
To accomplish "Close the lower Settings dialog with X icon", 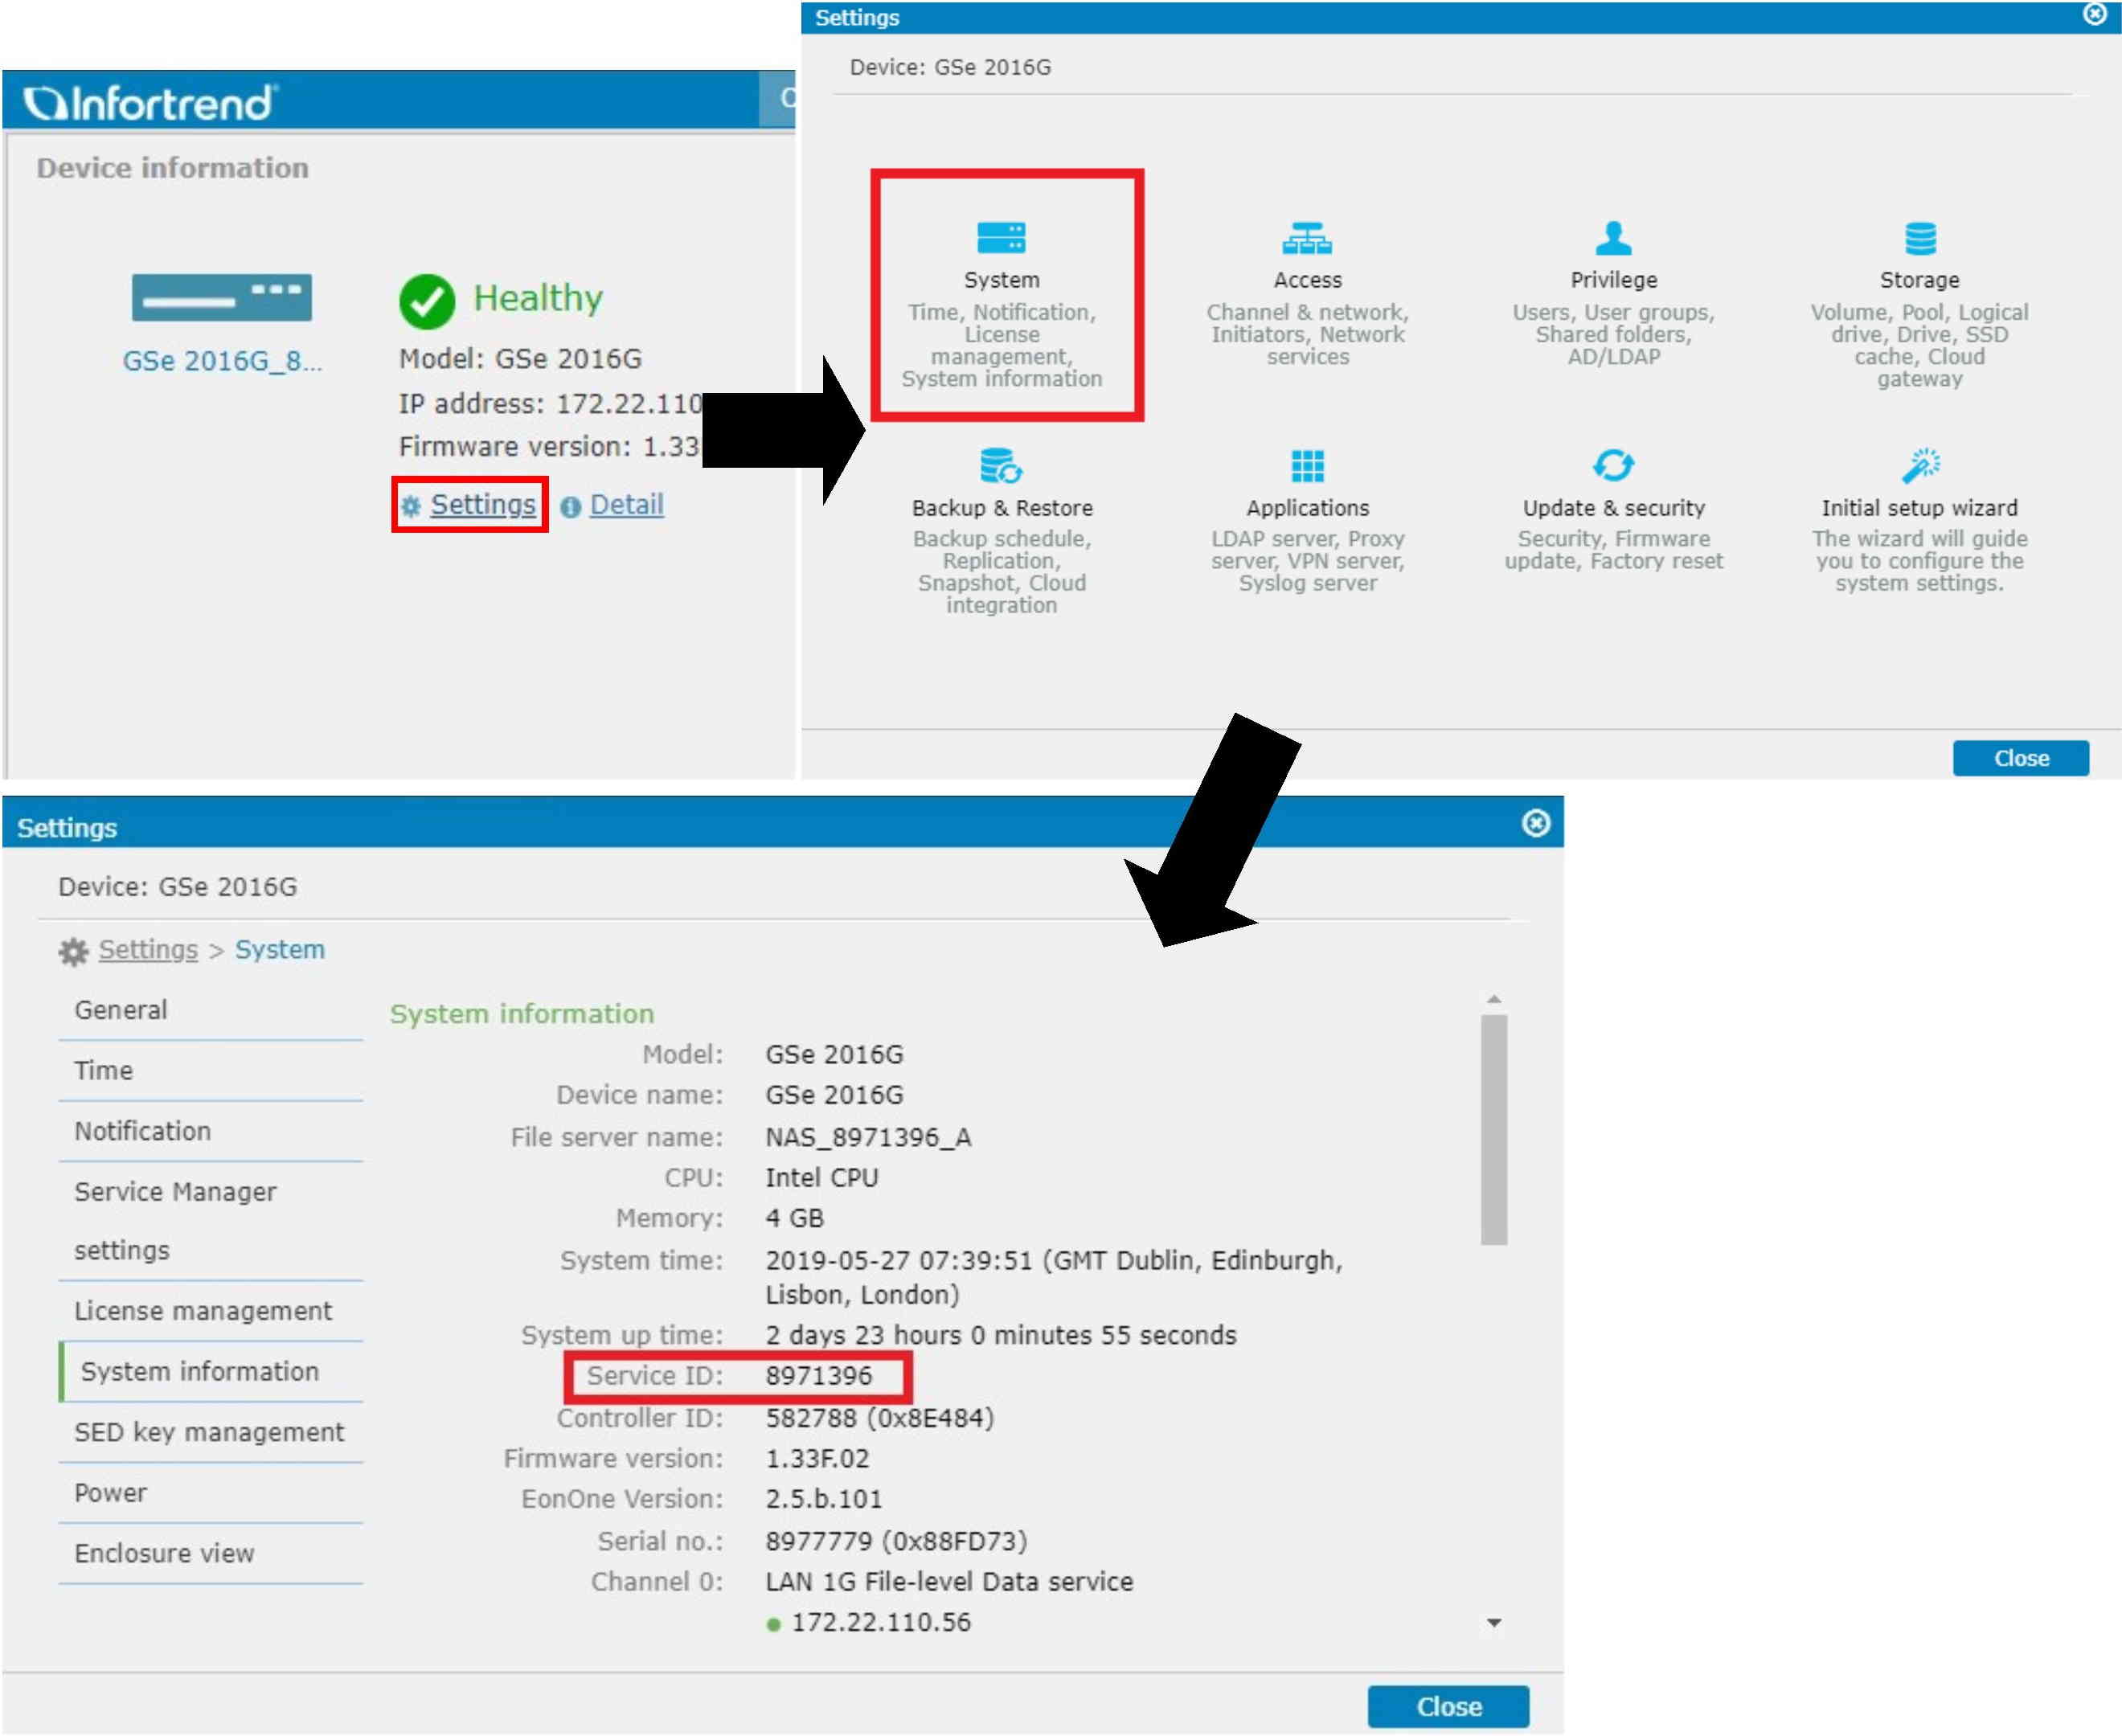I will click(1535, 823).
